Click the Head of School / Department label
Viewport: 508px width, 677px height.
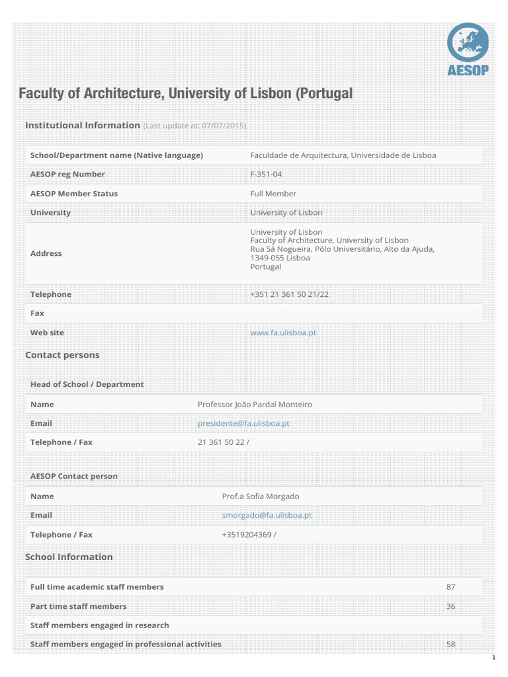[87, 384]
